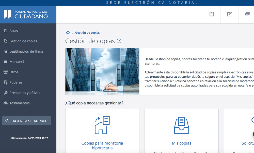This screenshot has height=153, width=254.
Task: Open the chat messages icon
Action: pos(247,14)
